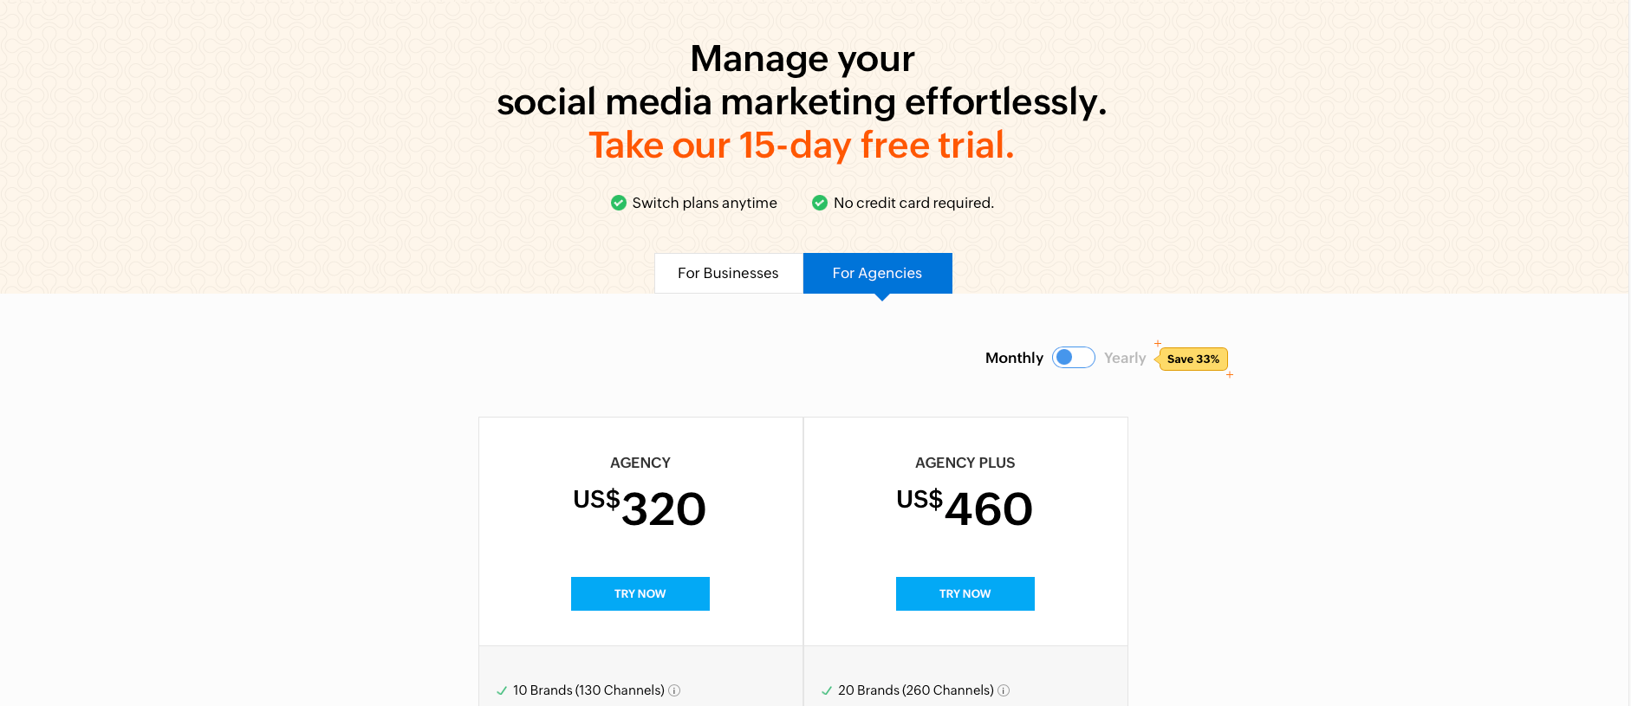1631x706 pixels.
Task: Click the 15-day free trial headline
Action: point(802,145)
